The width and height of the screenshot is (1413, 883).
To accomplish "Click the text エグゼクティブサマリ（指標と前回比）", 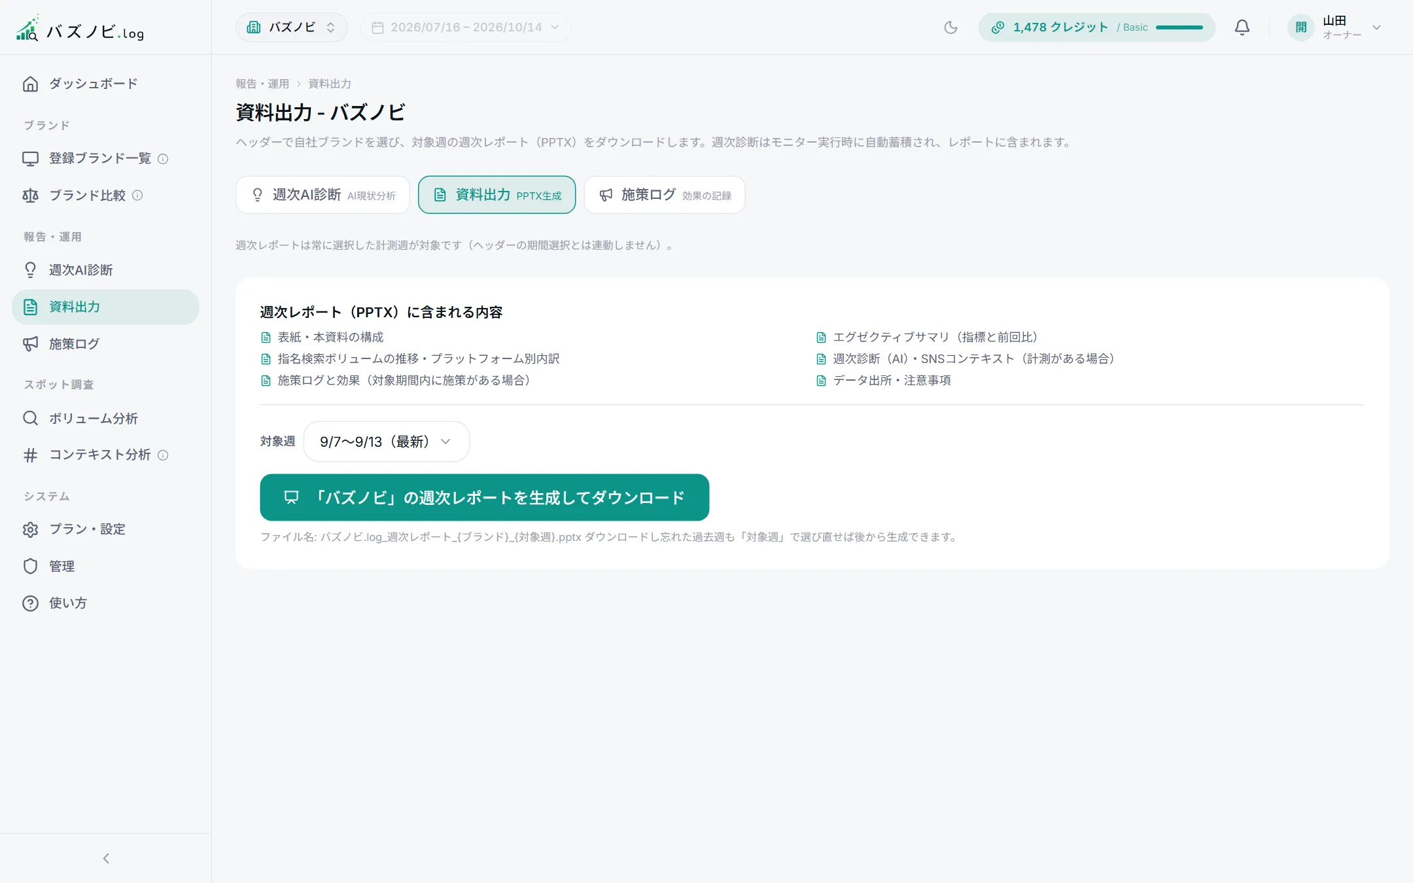I will pyautogui.click(x=937, y=338).
